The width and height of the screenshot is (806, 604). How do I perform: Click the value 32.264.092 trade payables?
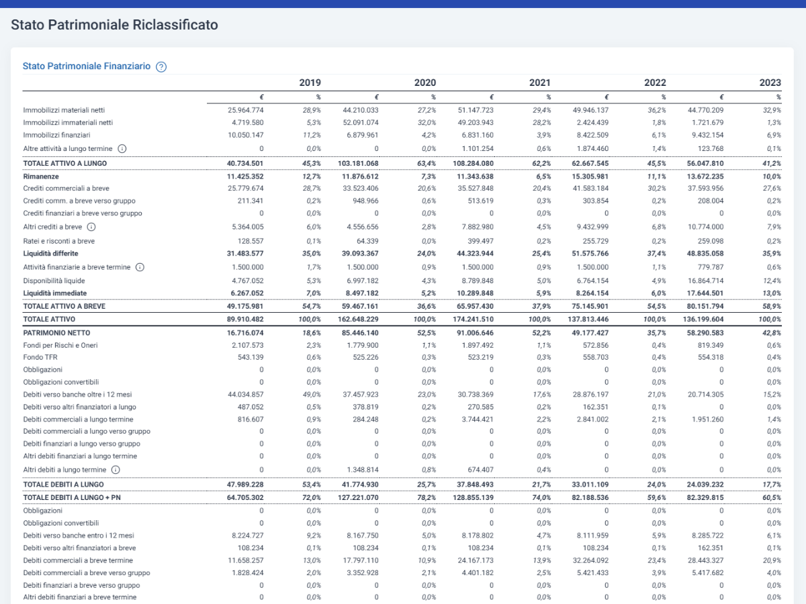pyautogui.click(x=591, y=560)
